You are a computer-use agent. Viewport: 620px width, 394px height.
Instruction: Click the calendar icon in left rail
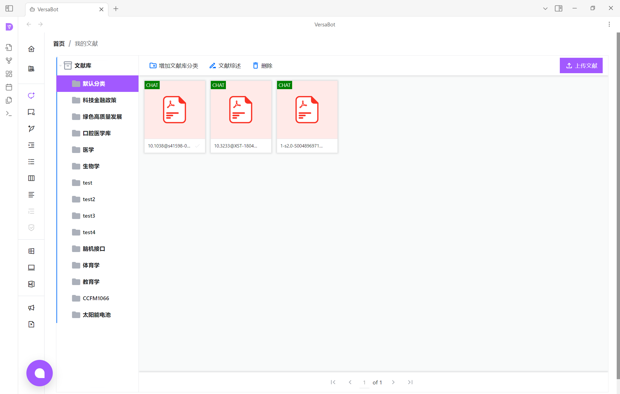point(9,87)
